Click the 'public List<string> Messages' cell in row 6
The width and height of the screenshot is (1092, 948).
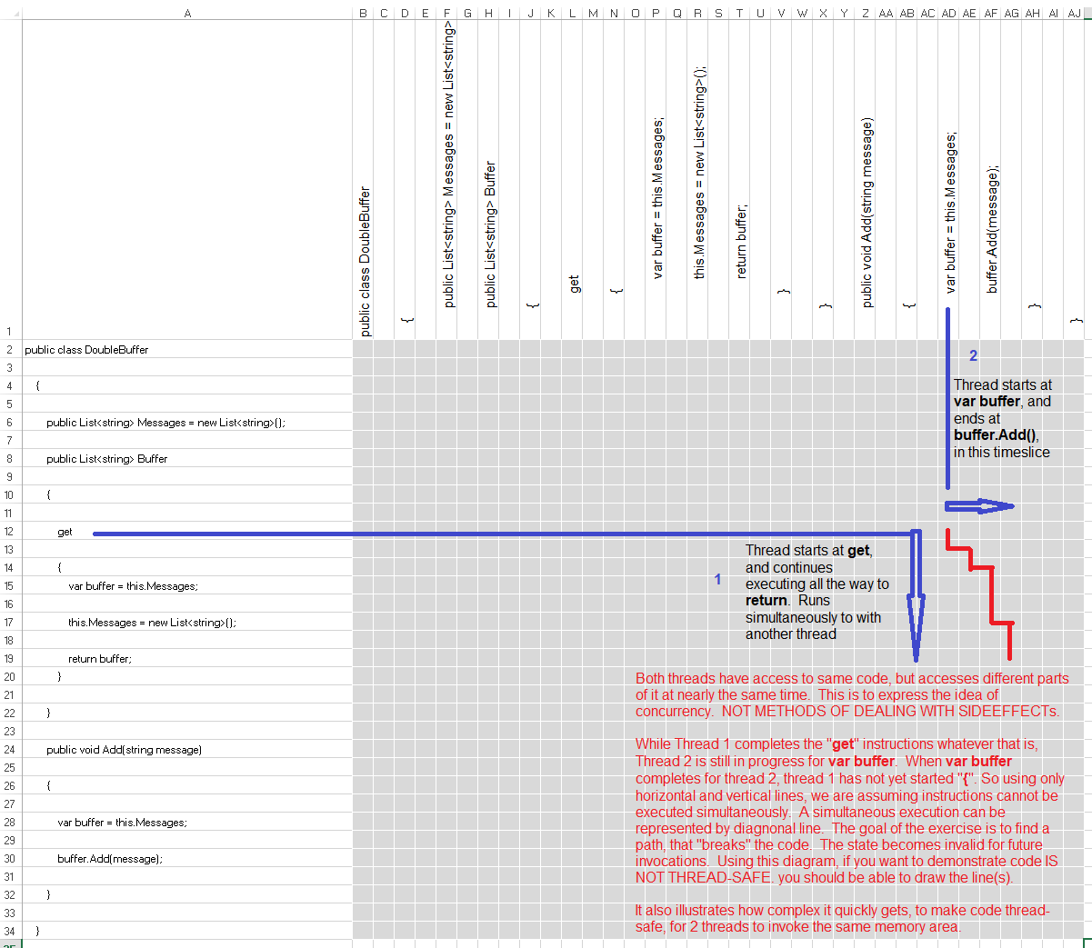[x=187, y=422]
